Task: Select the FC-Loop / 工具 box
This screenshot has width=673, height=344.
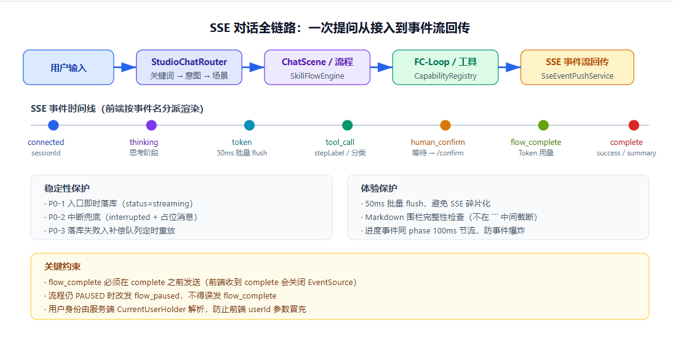Action: (445, 67)
